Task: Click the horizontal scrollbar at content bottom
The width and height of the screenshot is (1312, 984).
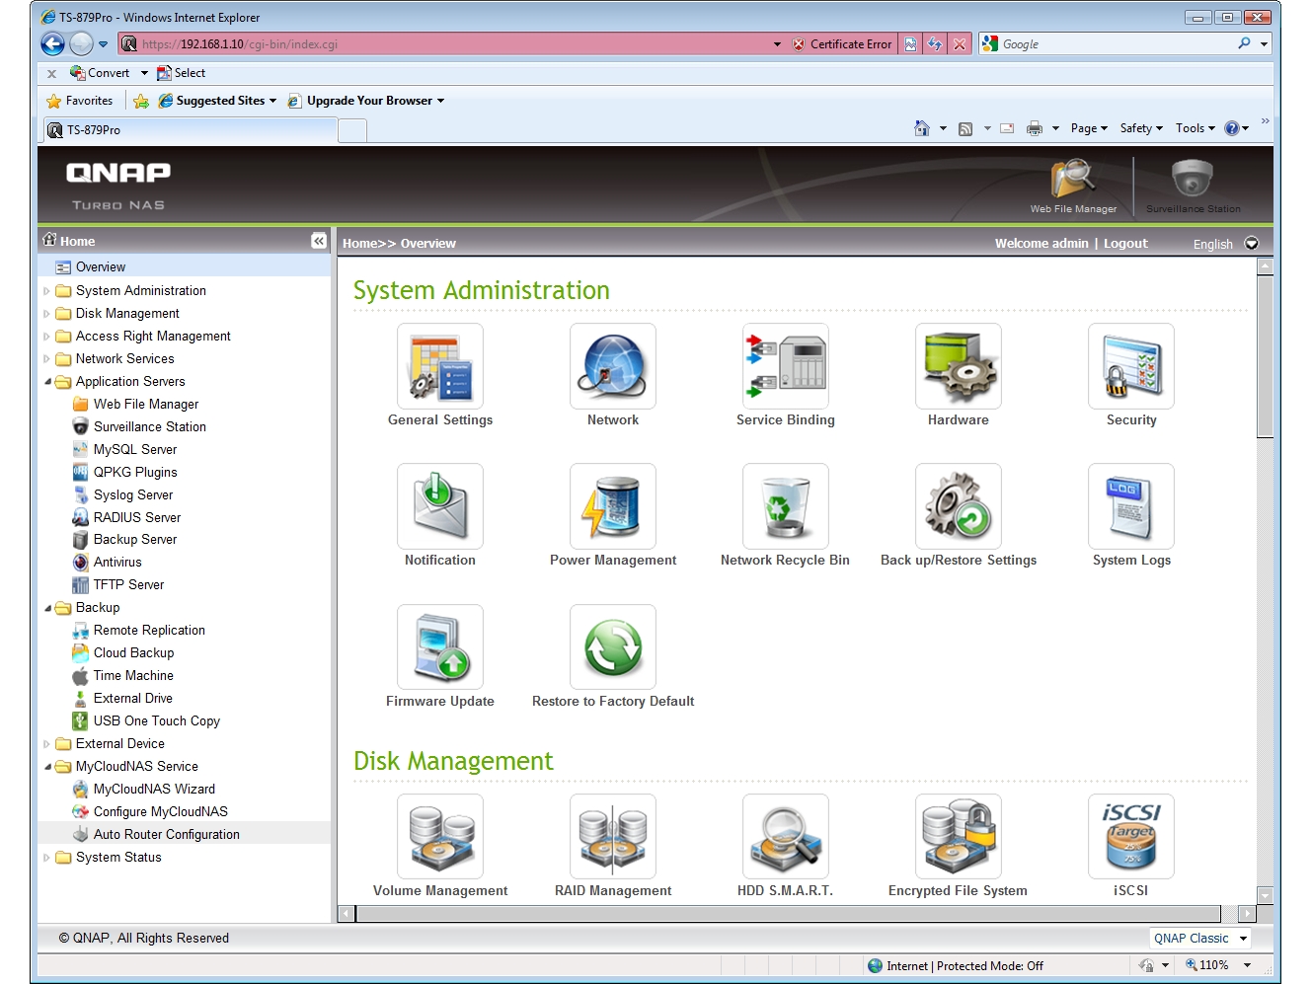Action: point(788,914)
